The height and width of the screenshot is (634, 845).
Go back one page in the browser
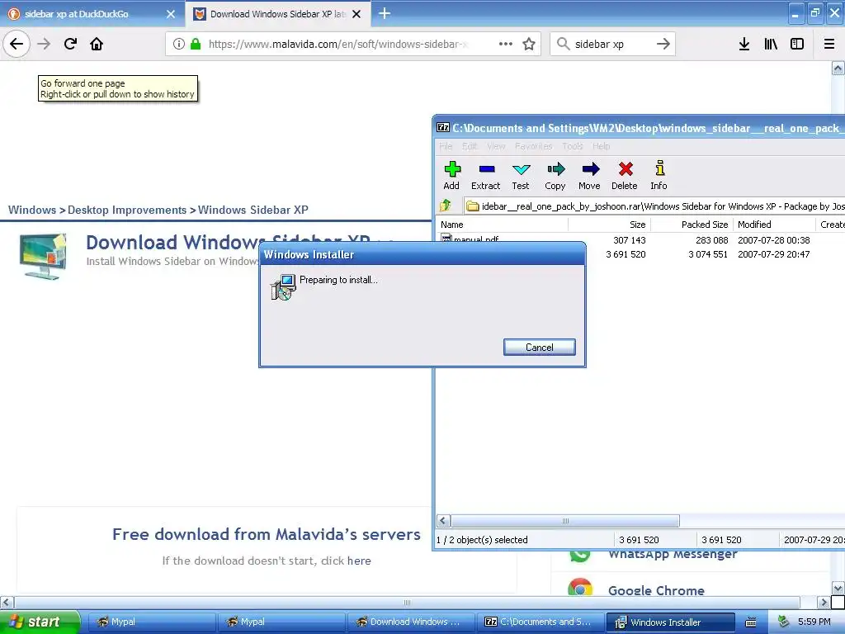(17, 44)
